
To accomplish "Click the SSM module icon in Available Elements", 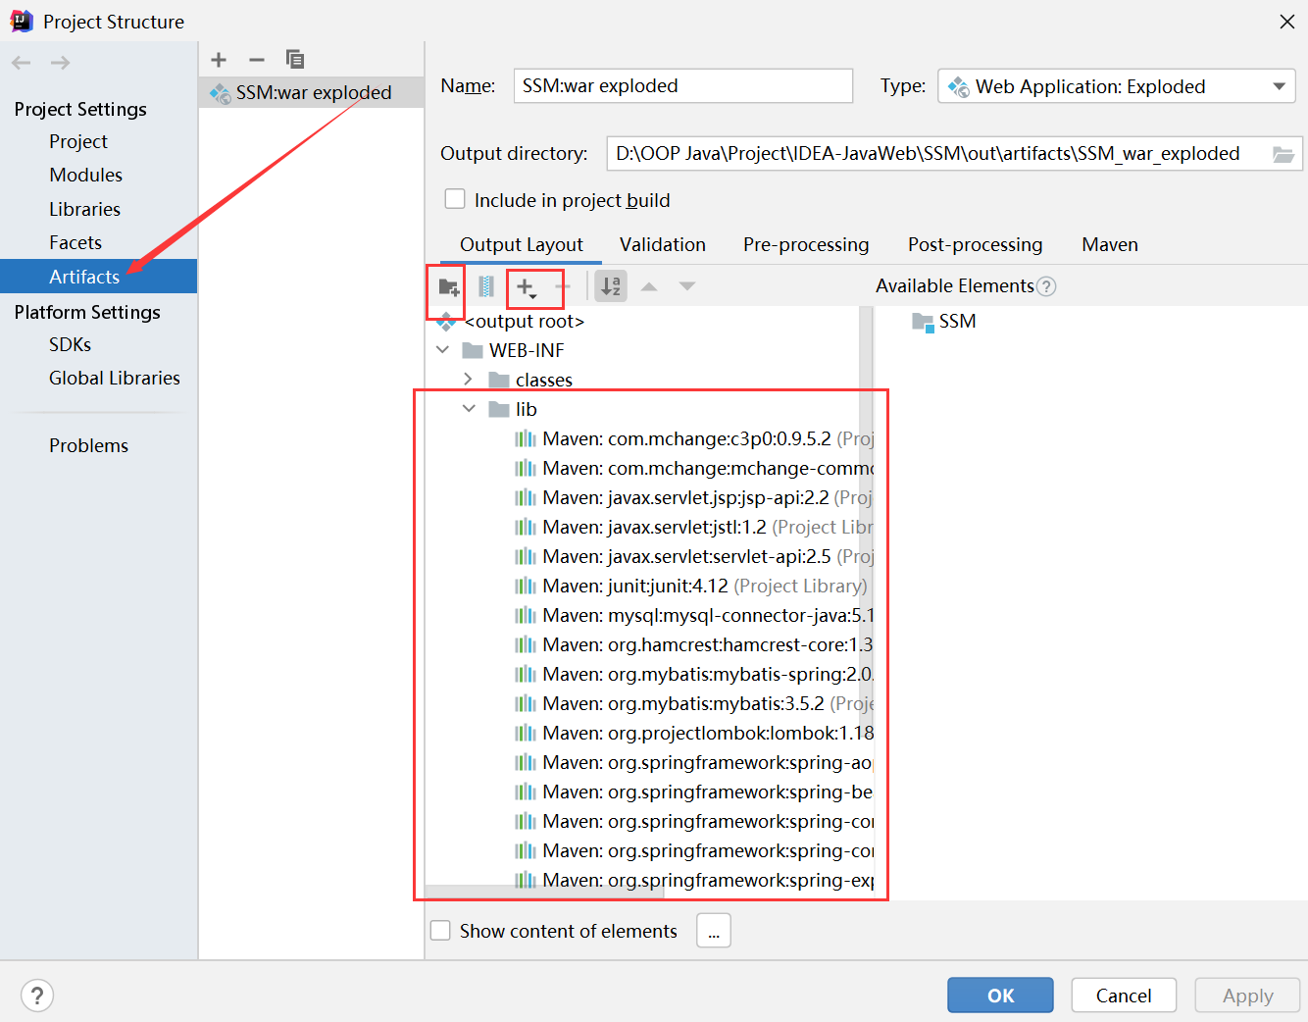I will (x=923, y=322).
